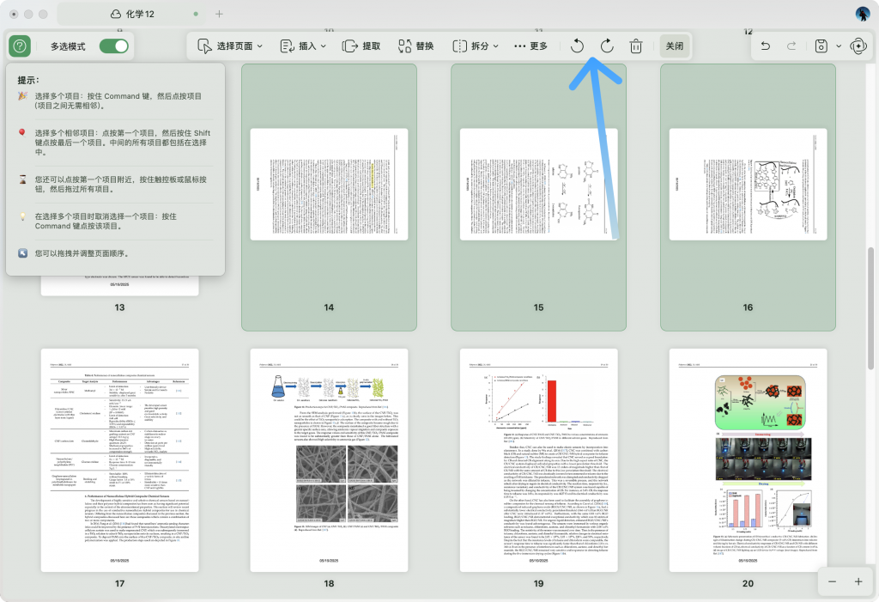Undo the last action
Viewport: 879px width, 602px height.
click(765, 46)
